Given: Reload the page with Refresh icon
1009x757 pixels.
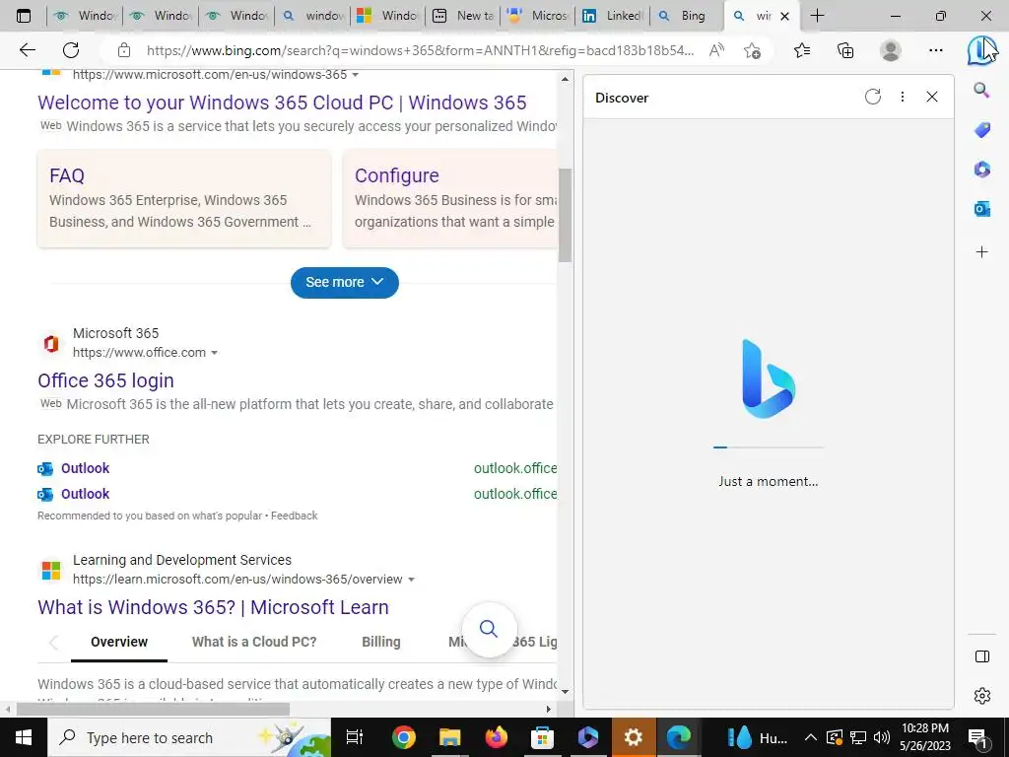Looking at the screenshot, I should tap(71, 50).
